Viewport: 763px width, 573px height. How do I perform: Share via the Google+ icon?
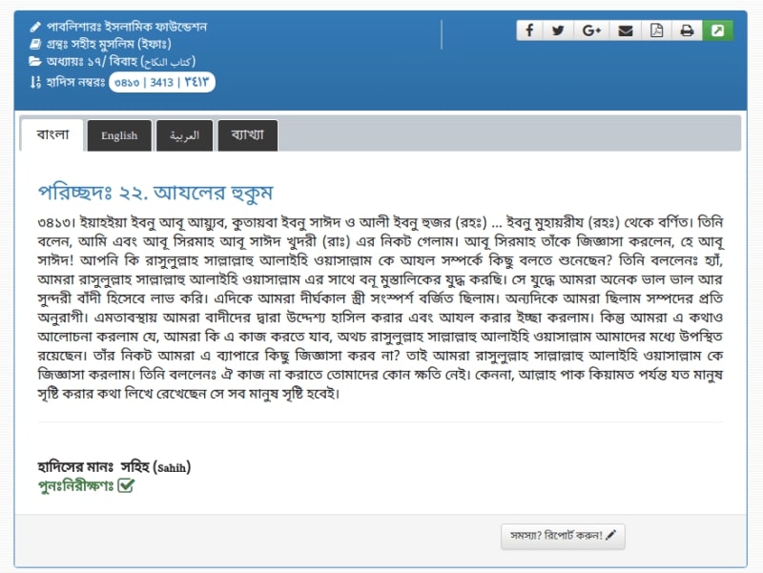pyautogui.click(x=591, y=31)
